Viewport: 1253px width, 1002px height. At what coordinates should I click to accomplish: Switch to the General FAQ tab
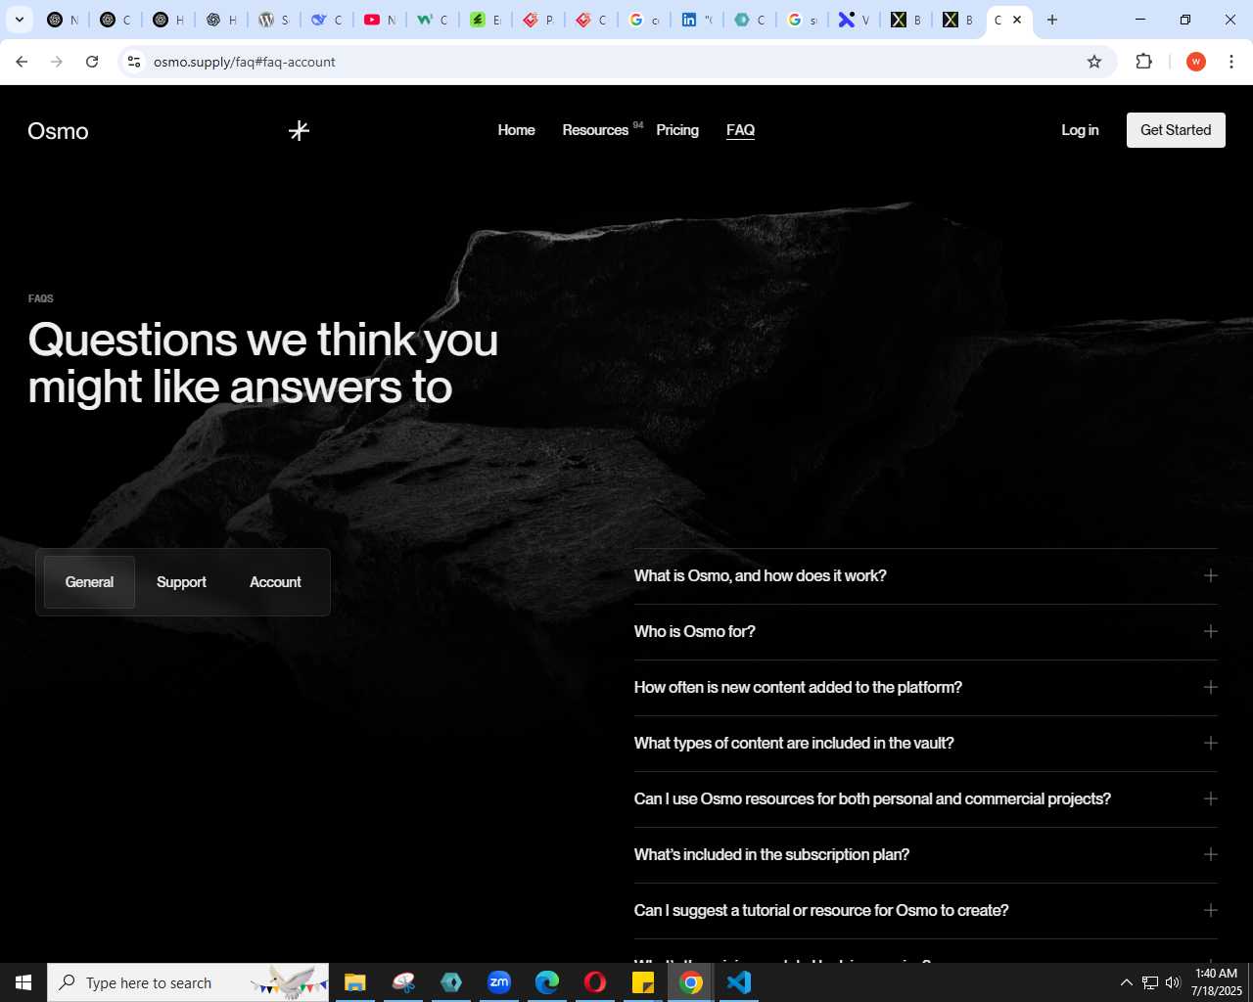89,582
